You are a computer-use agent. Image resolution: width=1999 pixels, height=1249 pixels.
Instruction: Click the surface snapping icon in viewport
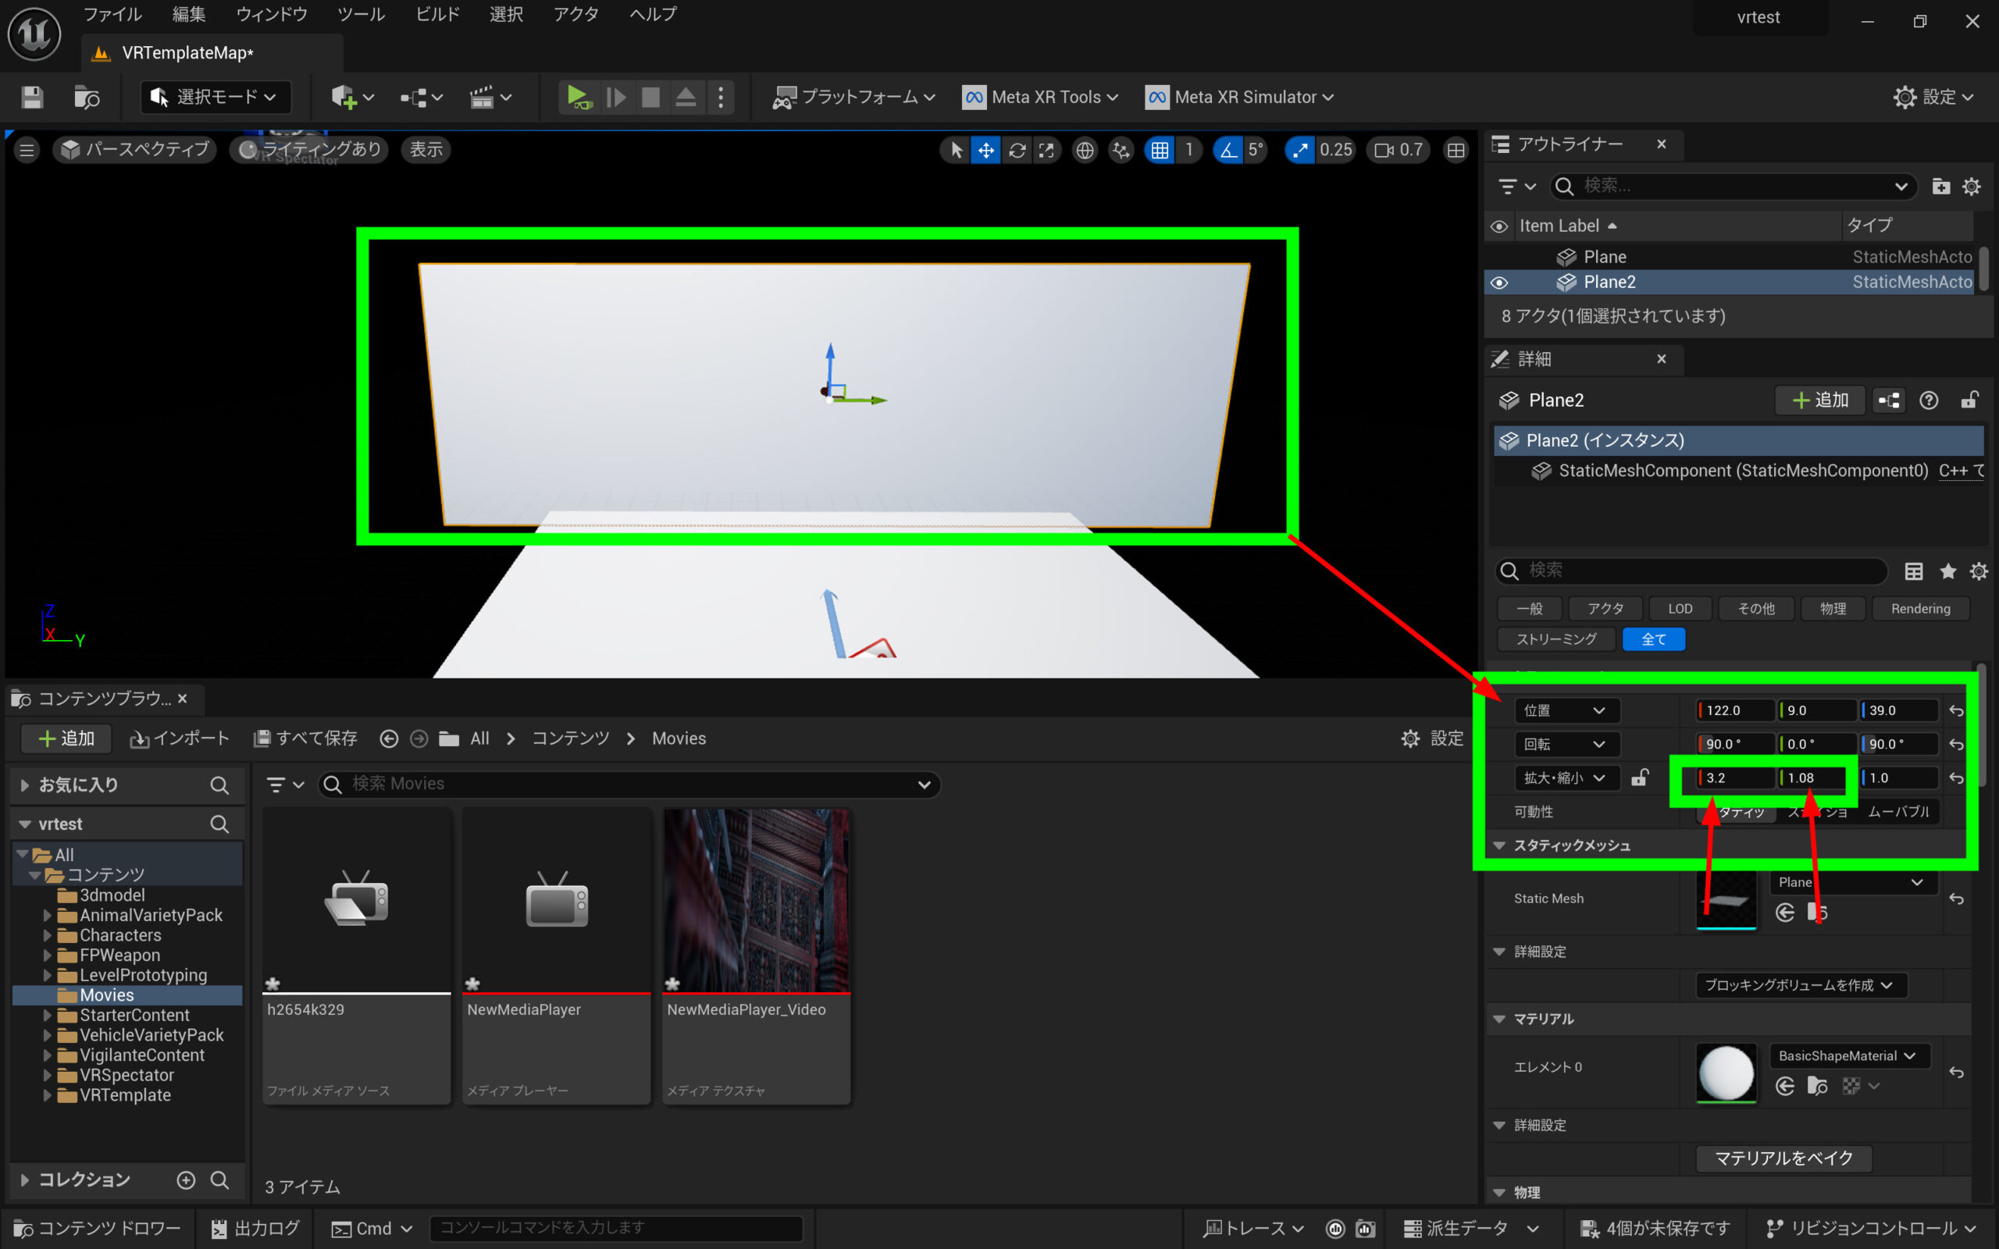click(x=1121, y=150)
